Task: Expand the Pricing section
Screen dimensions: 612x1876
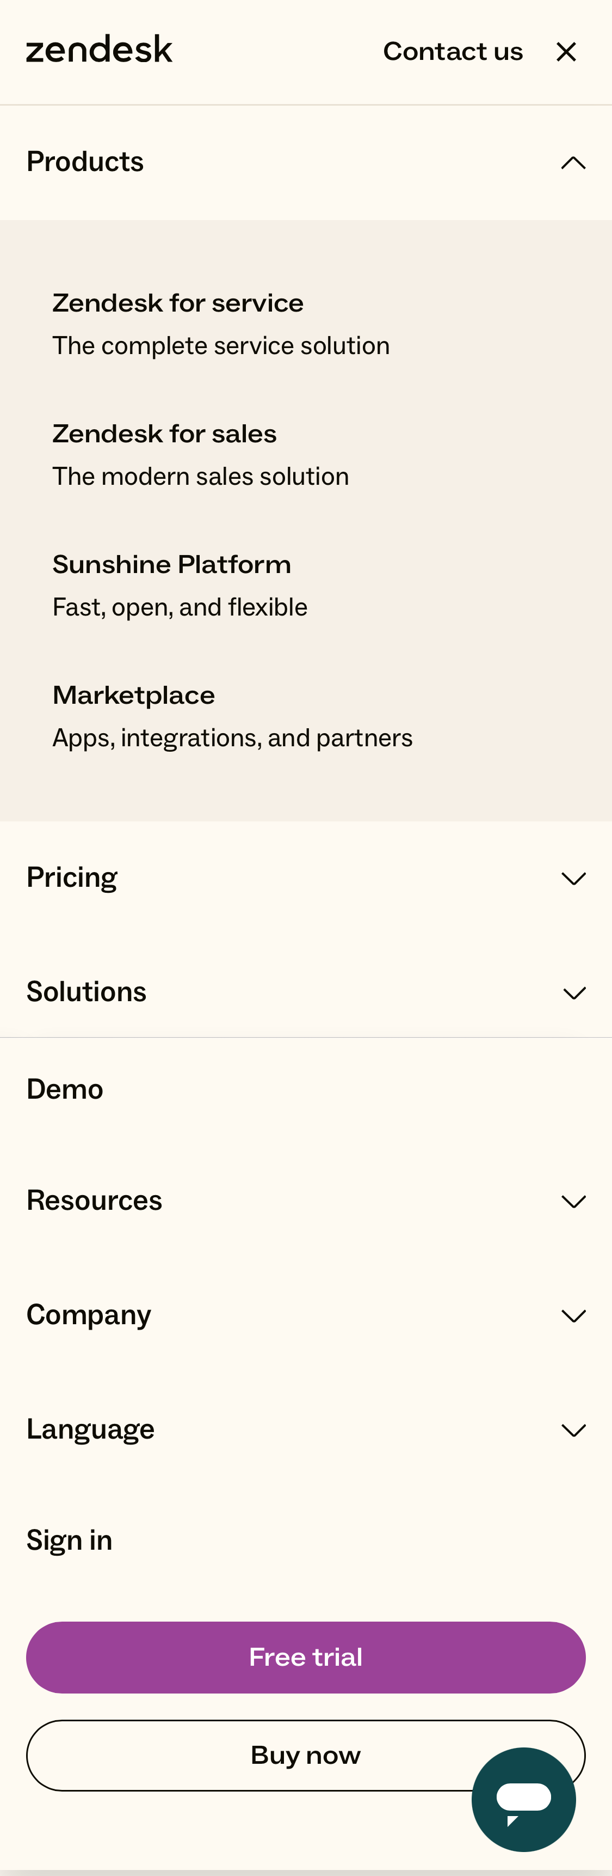Action: pos(574,878)
